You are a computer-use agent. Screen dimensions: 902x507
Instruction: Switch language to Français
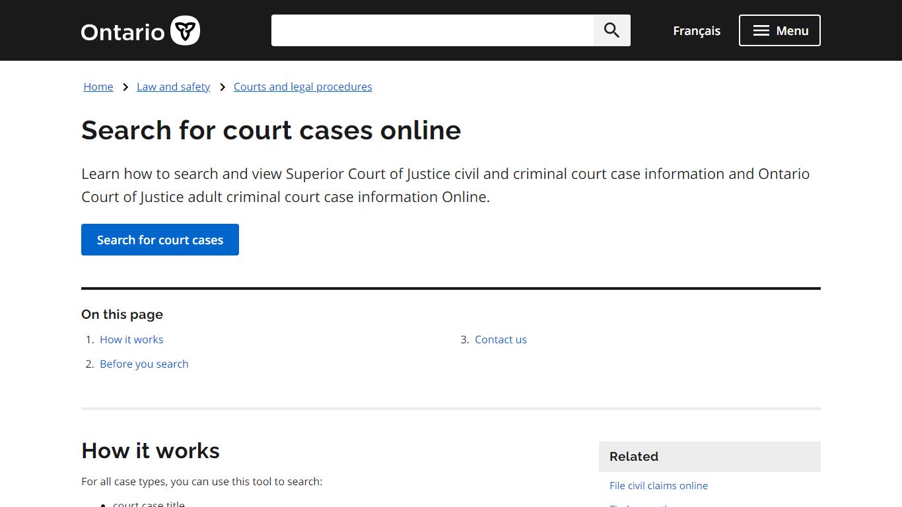[x=697, y=30]
